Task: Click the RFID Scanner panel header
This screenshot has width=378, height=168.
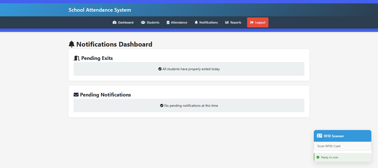Action: click(343, 136)
